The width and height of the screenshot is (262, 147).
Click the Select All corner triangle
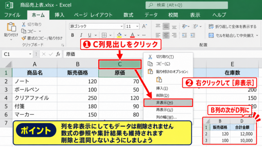tap(8, 65)
